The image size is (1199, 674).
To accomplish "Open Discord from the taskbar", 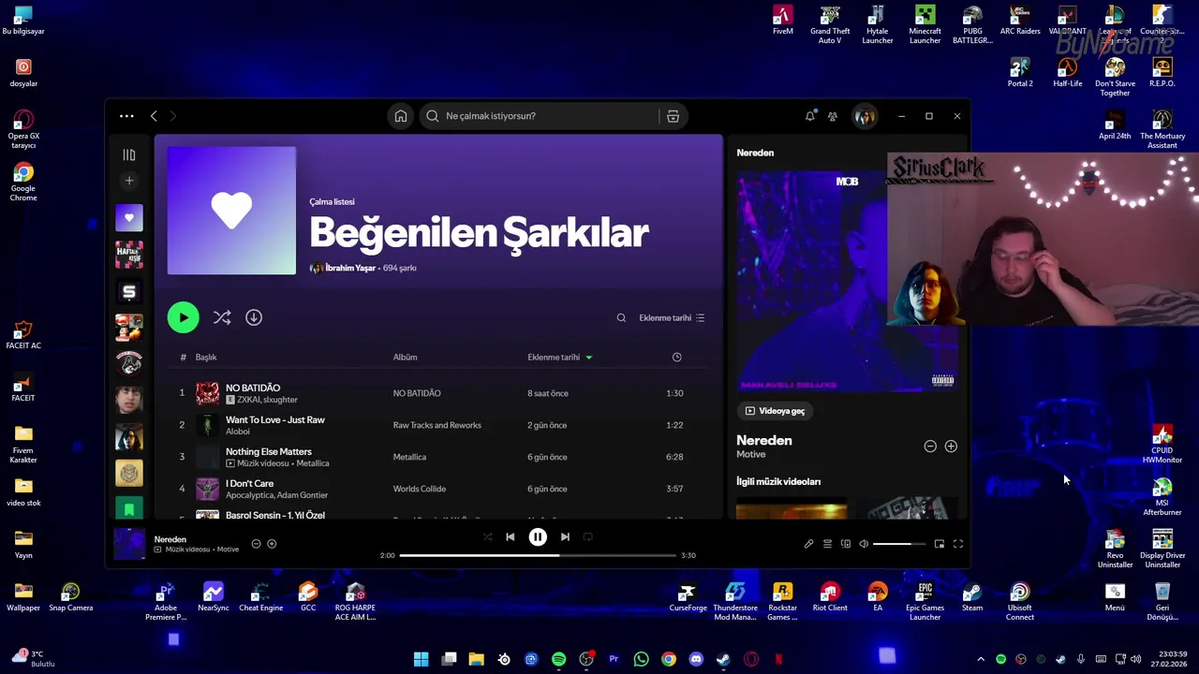I will [x=696, y=659].
